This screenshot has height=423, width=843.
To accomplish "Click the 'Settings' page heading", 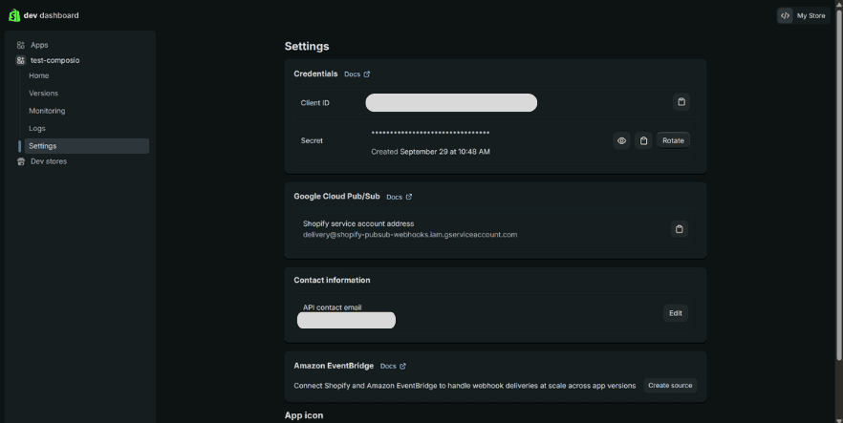I will tap(307, 46).
